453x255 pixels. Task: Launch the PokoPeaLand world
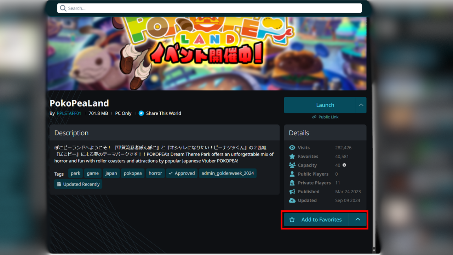(x=319, y=105)
